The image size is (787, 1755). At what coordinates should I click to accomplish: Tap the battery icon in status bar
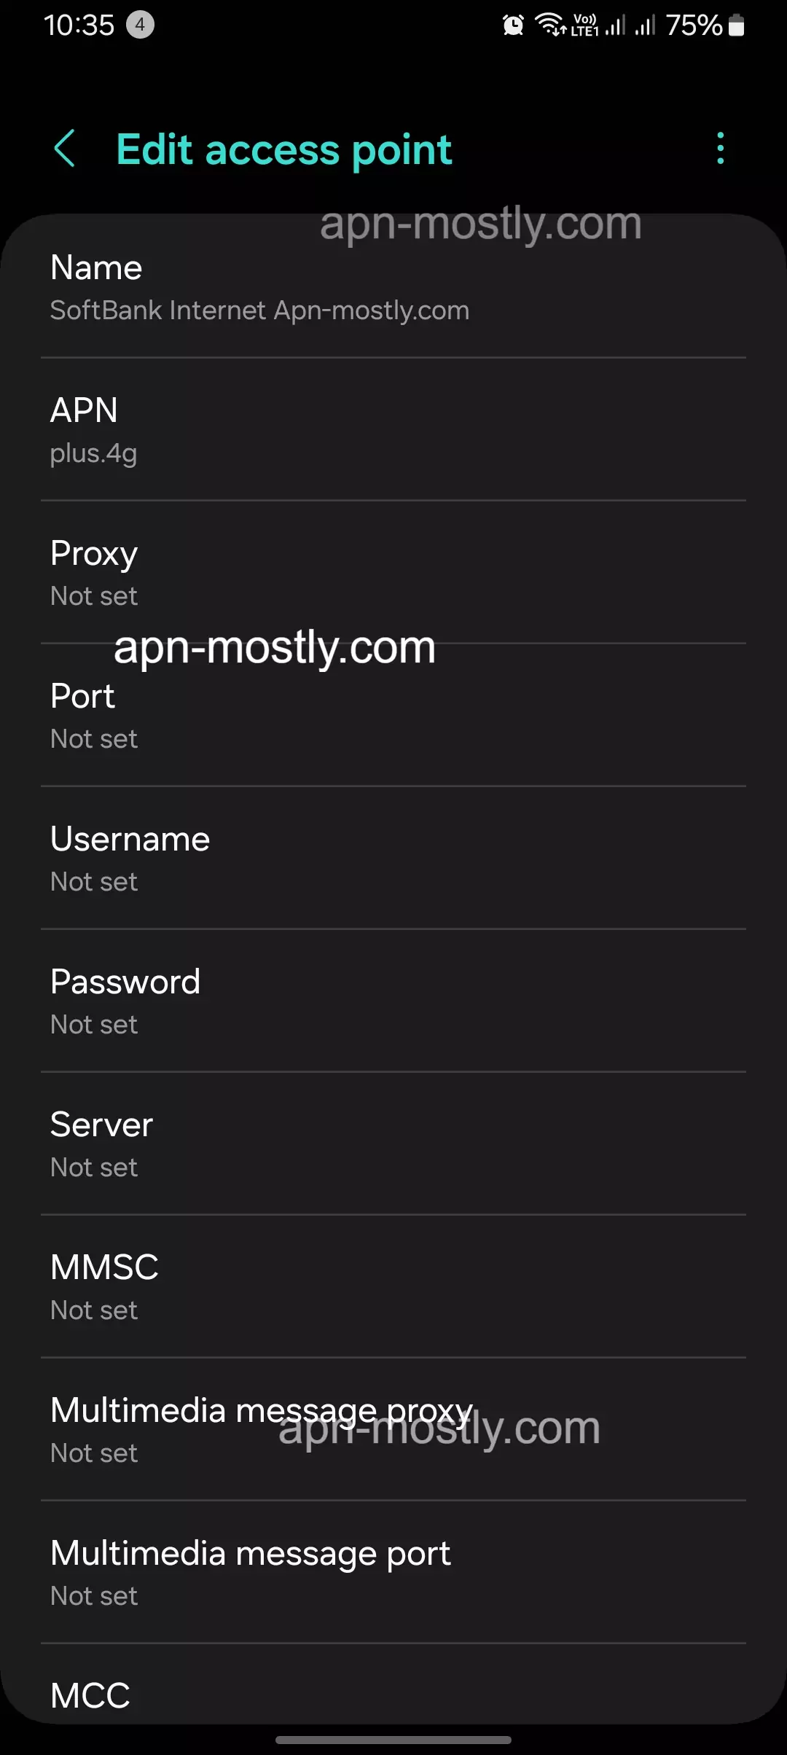[x=737, y=26]
